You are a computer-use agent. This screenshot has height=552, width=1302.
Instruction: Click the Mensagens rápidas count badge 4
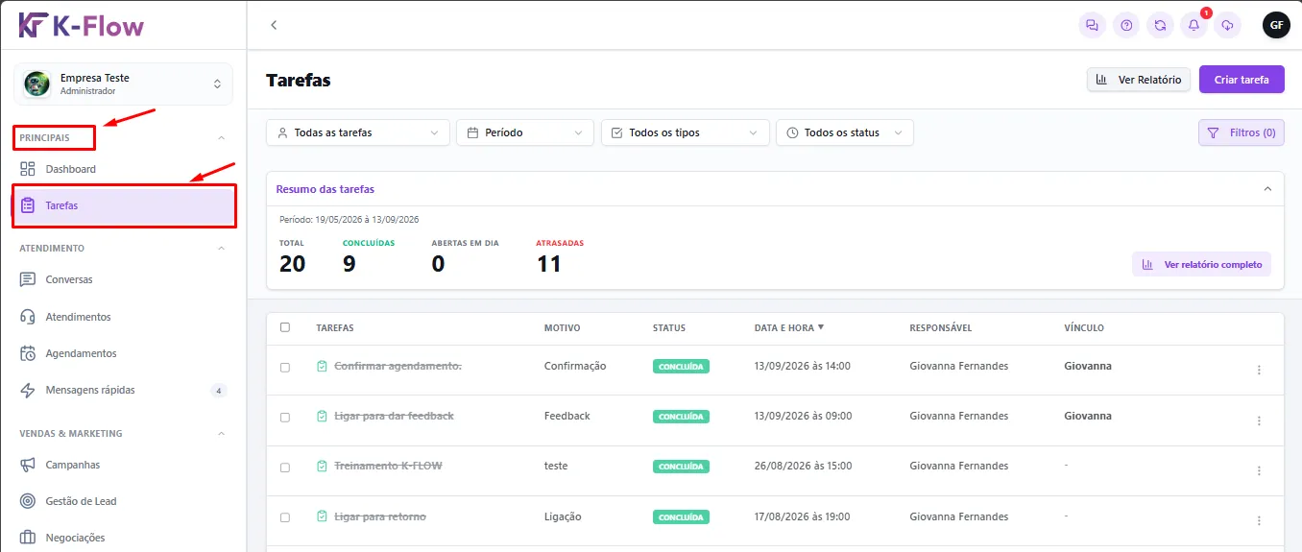[x=218, y=391]
